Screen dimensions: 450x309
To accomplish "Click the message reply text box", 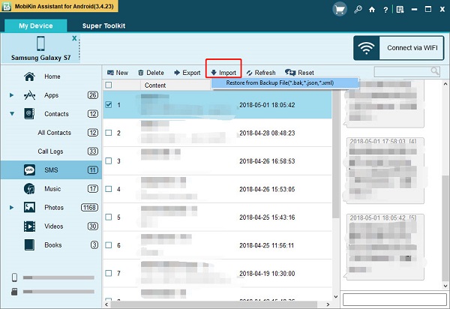I will 394,300.
